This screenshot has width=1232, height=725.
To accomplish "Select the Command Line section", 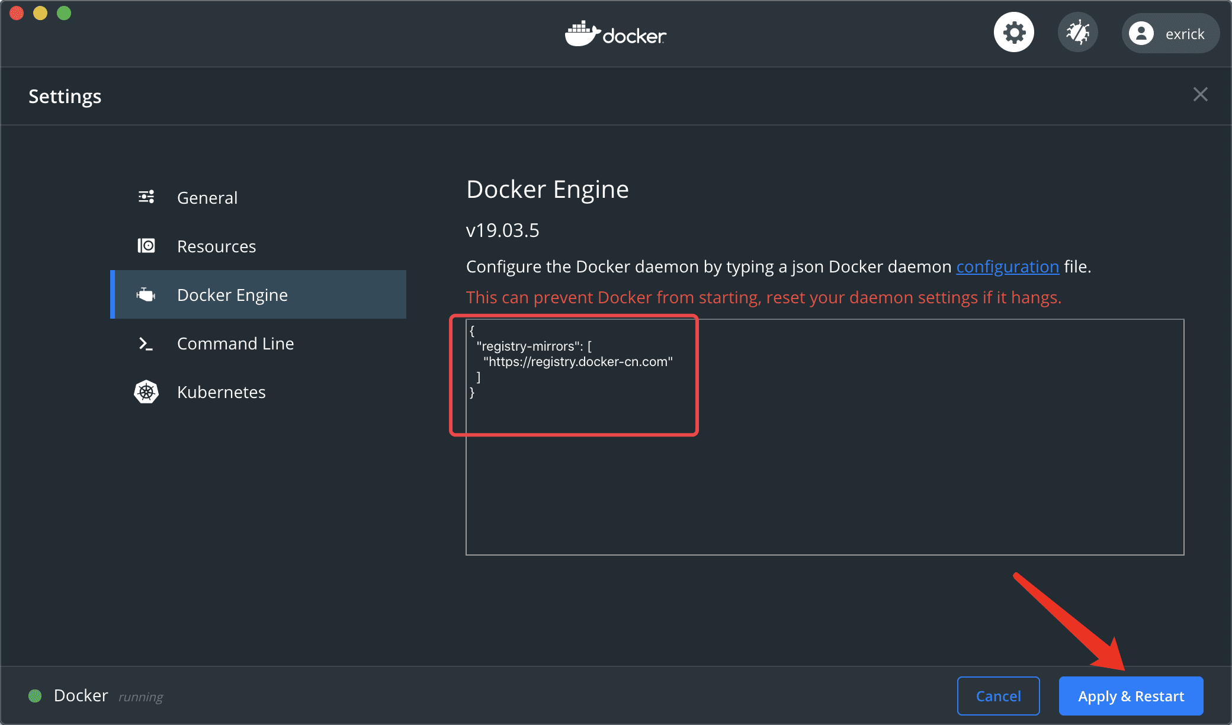I will (235, 344).
